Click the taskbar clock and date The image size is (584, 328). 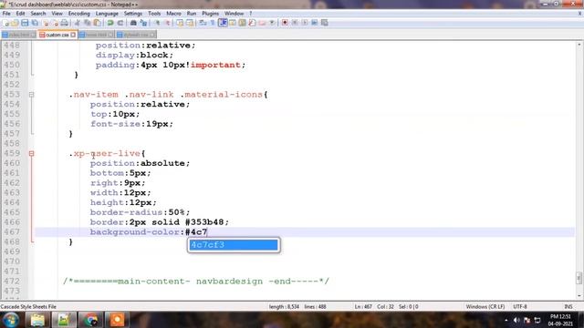coord(560,320)
